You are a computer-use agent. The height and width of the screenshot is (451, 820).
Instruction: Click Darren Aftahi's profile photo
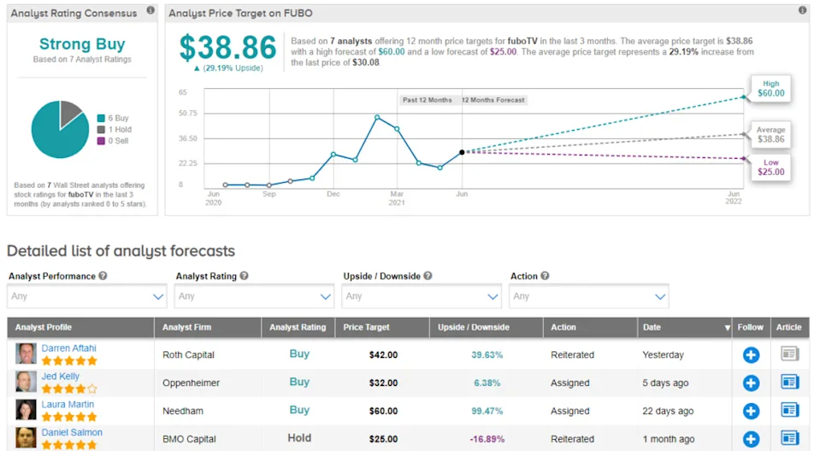(26, 354)
